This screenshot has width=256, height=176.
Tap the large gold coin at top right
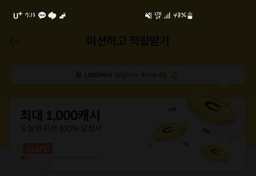(212, 108)
